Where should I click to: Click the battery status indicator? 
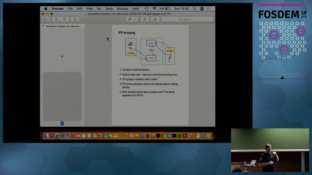[165, 9]
